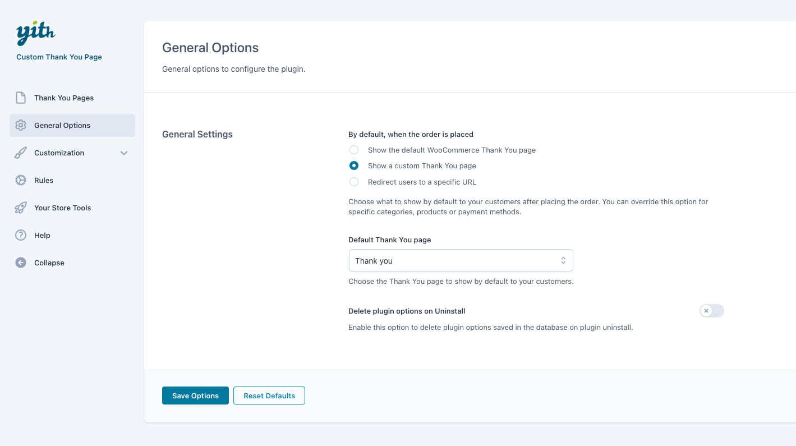Open Thank You Pages menu item
Viewport: 796px width, 446px height.
click(64, 98)
